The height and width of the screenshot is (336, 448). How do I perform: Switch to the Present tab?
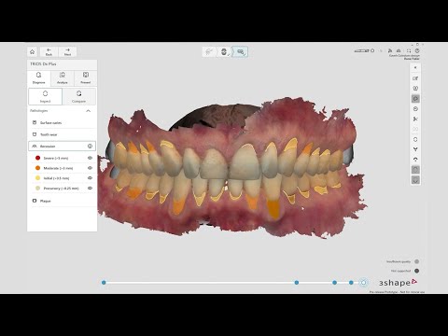tap(86, 77)
